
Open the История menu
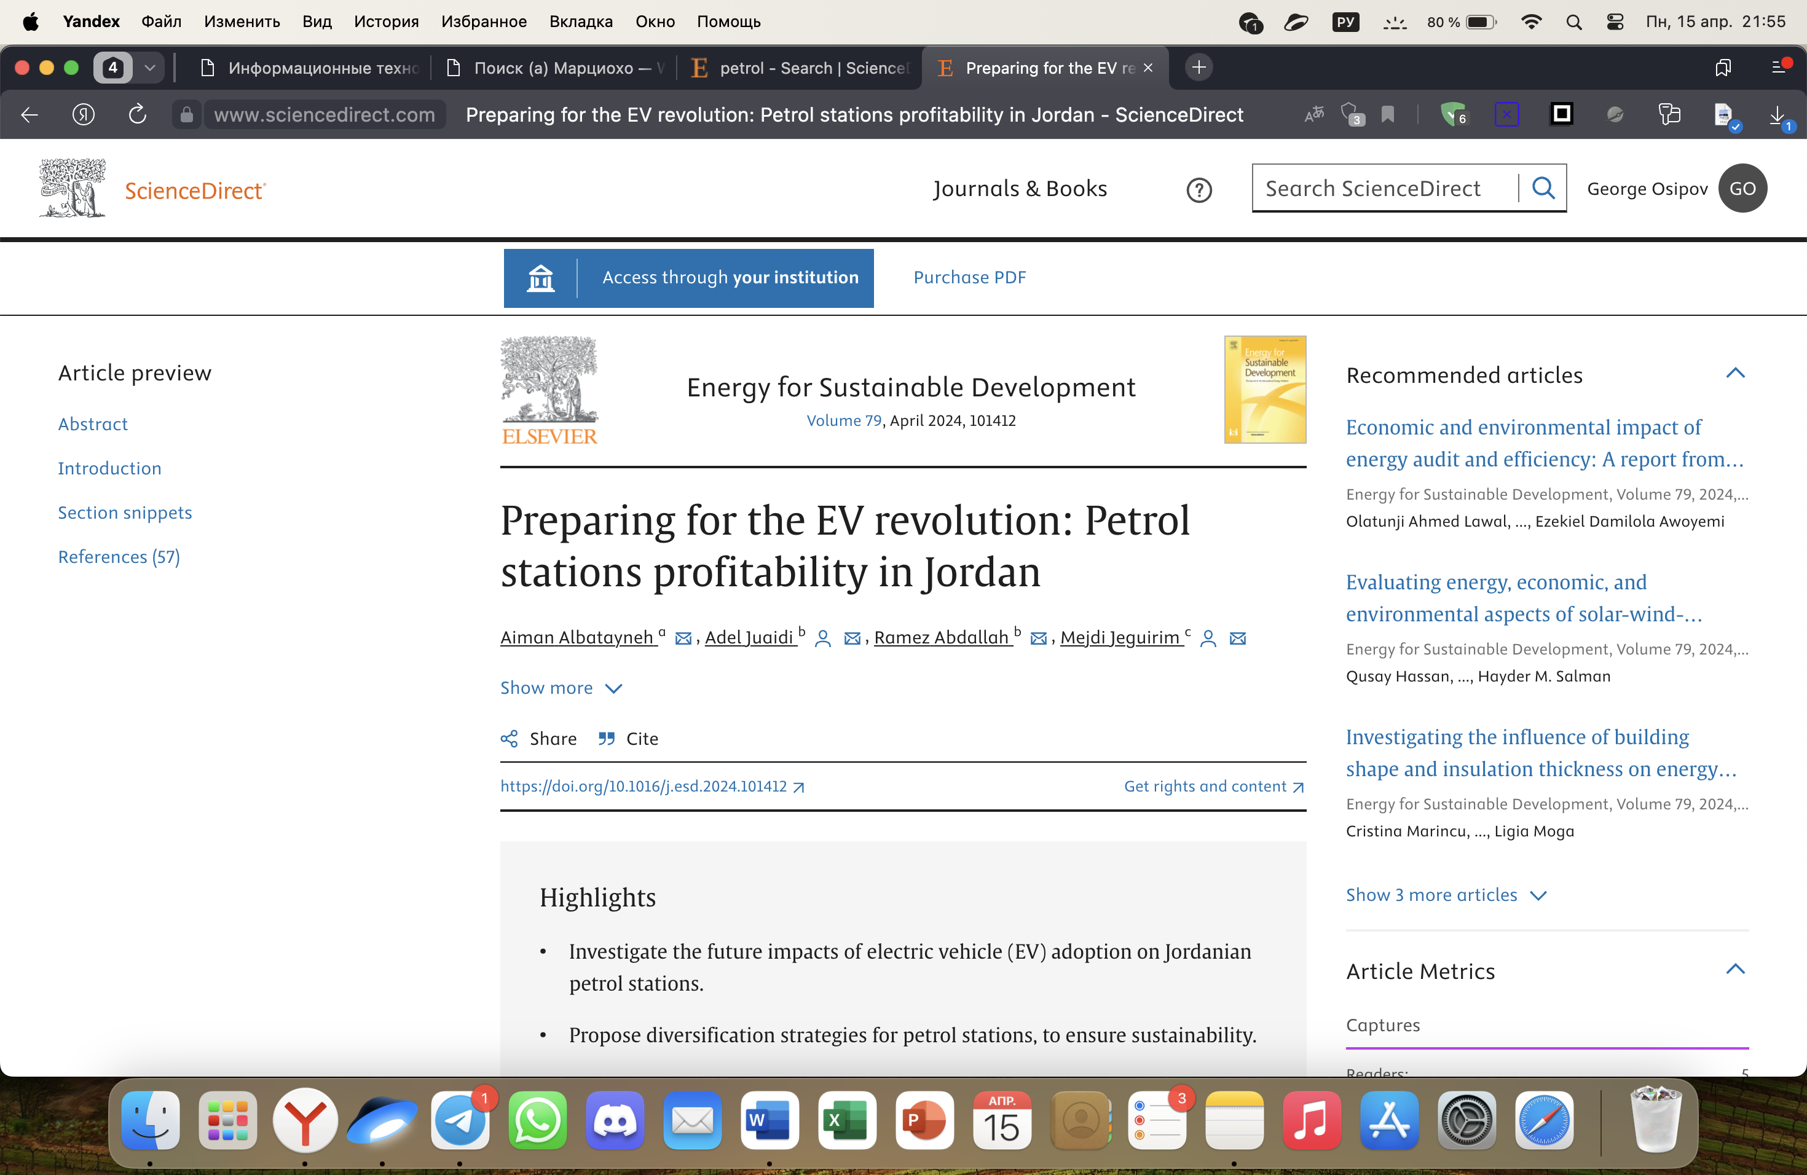[x=387, y=22]
